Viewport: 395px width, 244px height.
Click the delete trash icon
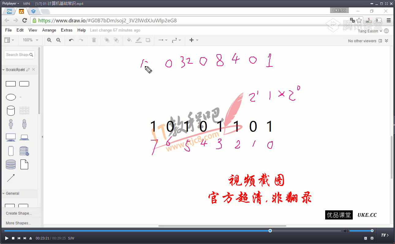94,40
